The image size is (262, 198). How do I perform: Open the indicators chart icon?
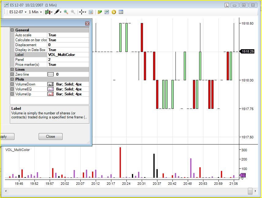click(107, 12)
